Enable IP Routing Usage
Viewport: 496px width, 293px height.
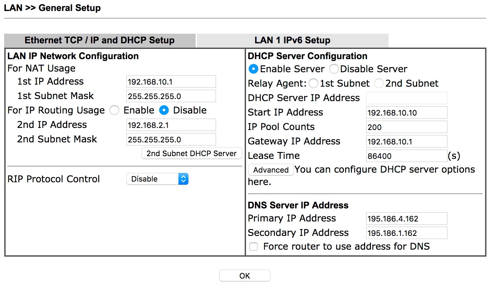click(114, 110)
